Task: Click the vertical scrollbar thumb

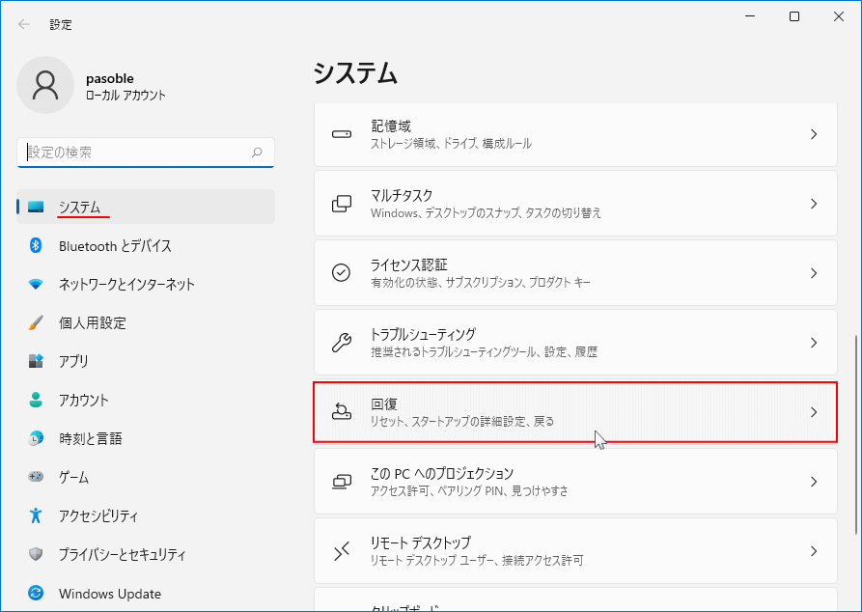Action: pos(856,434)
